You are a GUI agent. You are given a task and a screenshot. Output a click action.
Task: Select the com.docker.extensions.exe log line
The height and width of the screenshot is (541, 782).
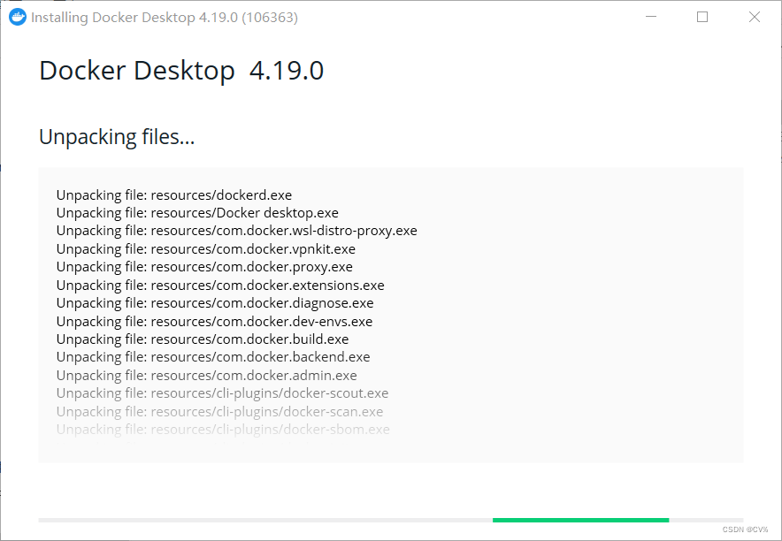coord(220,285)
